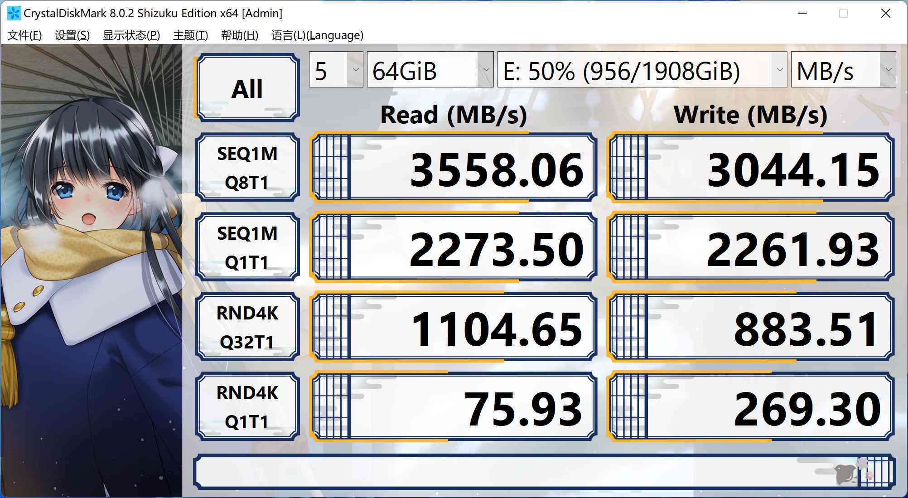This screenshot has height=498, width=908.
Task: Click the Read (MB/s) column header
Action: pyautogui.click(x=454, y=115)
